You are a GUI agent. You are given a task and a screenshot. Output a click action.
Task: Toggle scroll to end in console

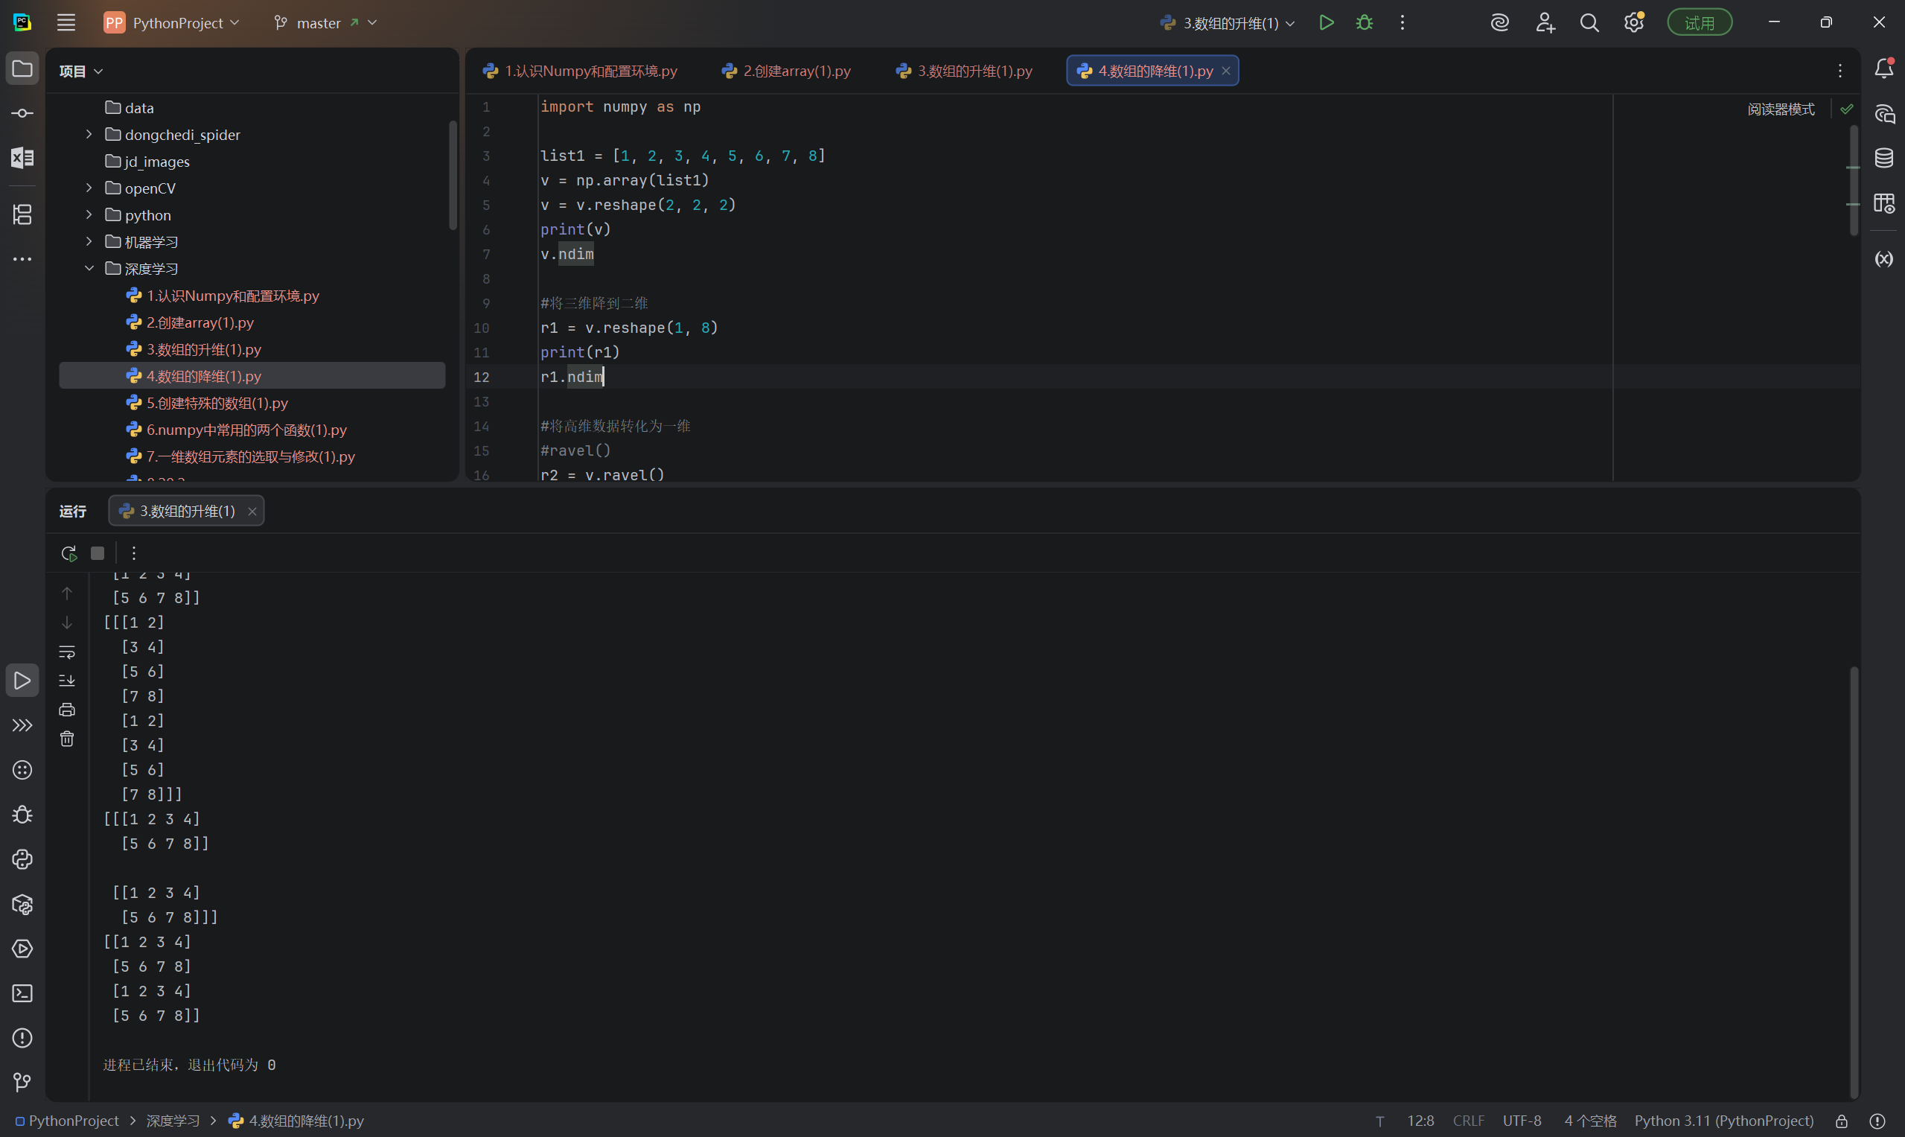pos(67,681)
